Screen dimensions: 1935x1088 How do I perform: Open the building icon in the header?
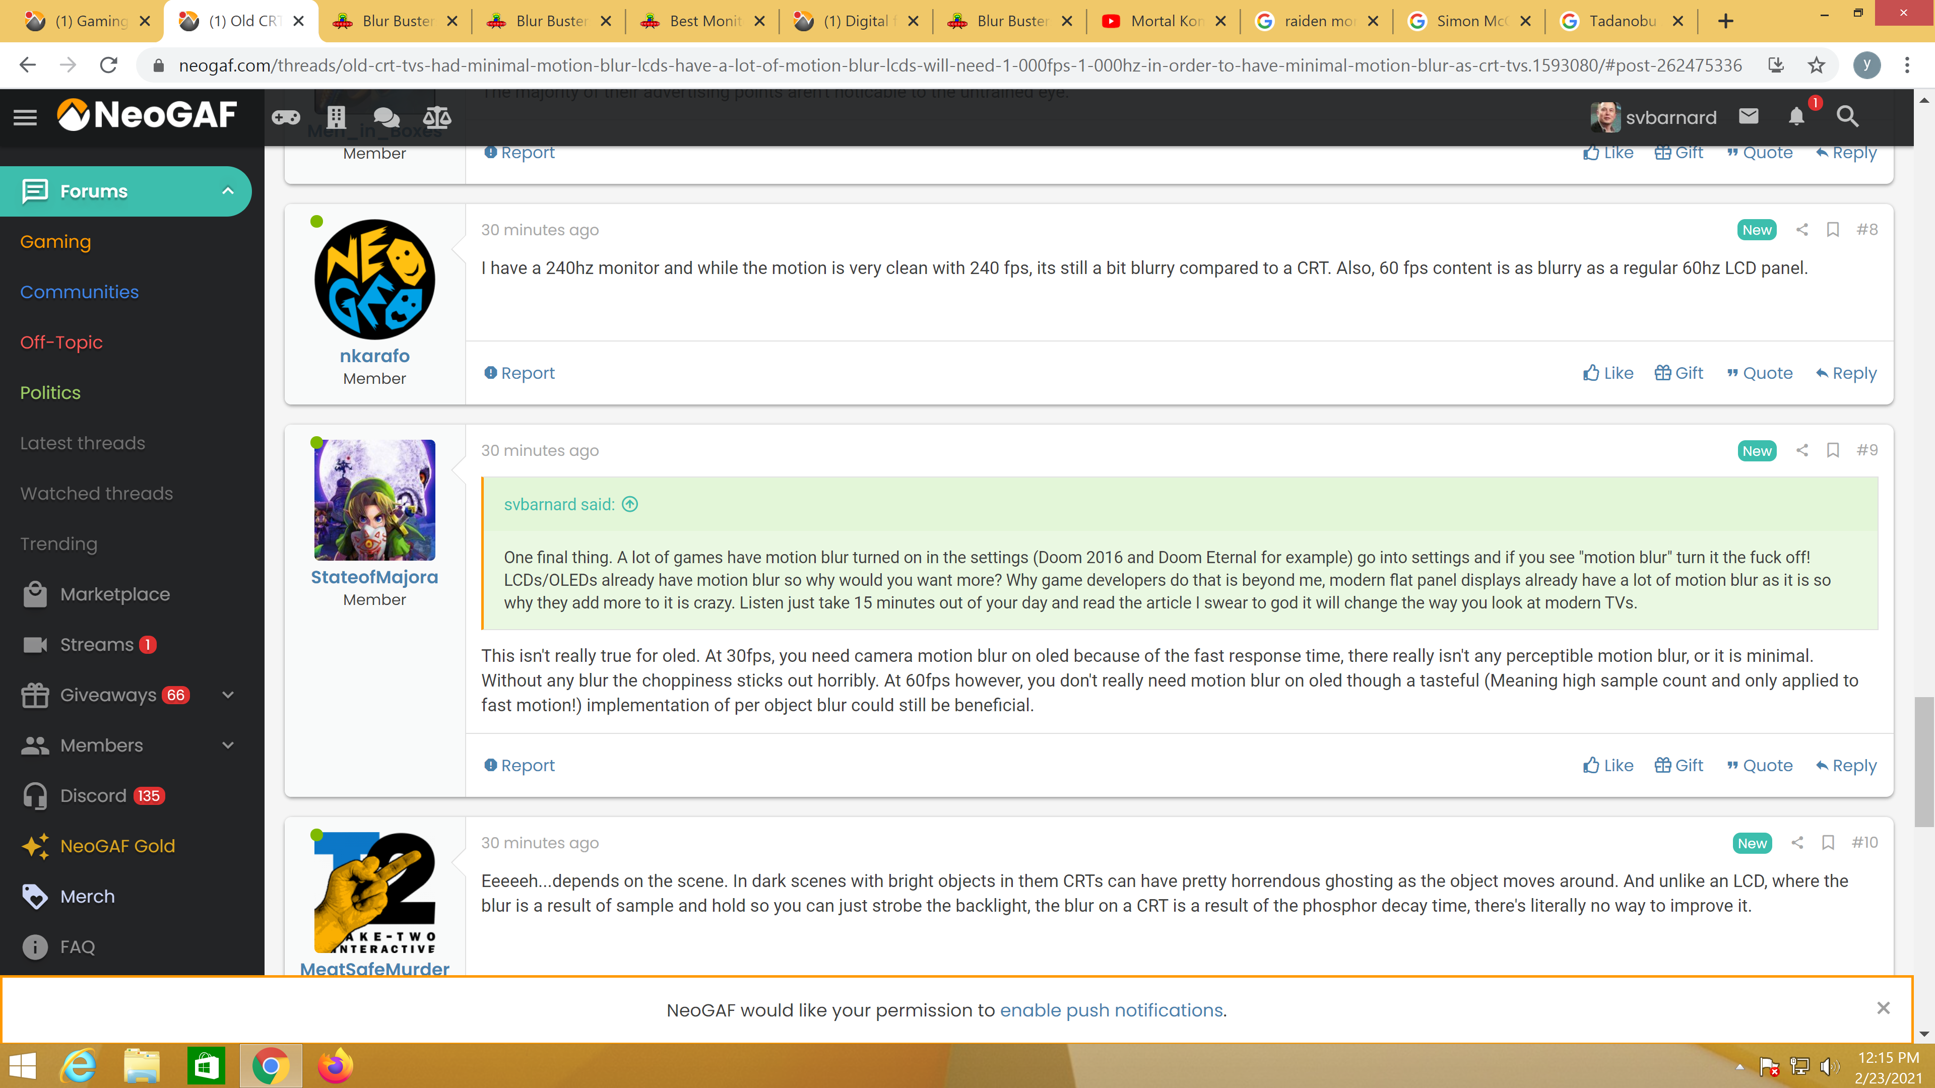click(x=336, y=117)
